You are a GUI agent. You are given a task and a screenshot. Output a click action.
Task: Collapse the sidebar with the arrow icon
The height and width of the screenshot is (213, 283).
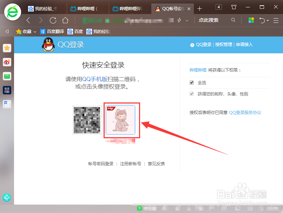pyautogui.click(x=7, y=32)
